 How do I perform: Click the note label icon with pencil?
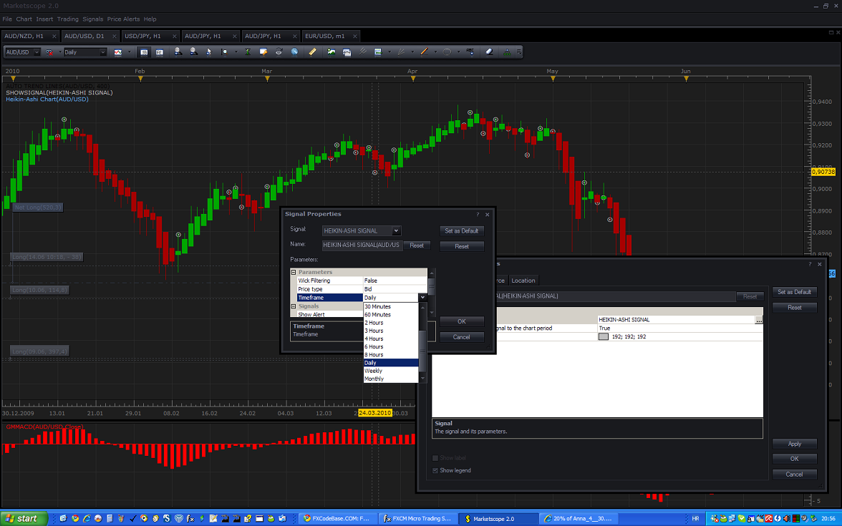pyautogui.click(x=263, y=52)
